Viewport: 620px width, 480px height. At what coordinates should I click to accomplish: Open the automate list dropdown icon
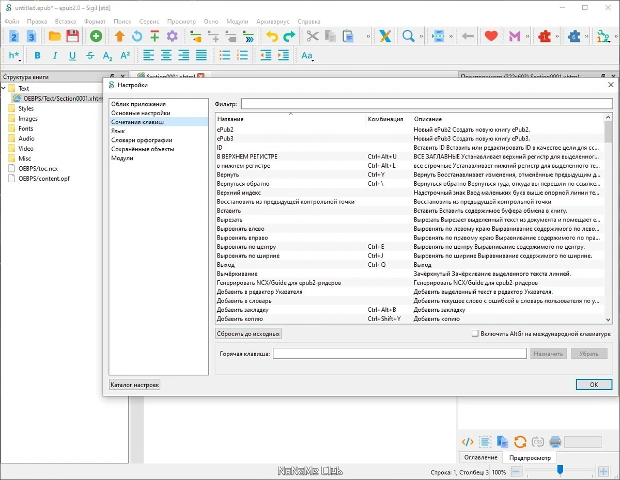[603, 36]
